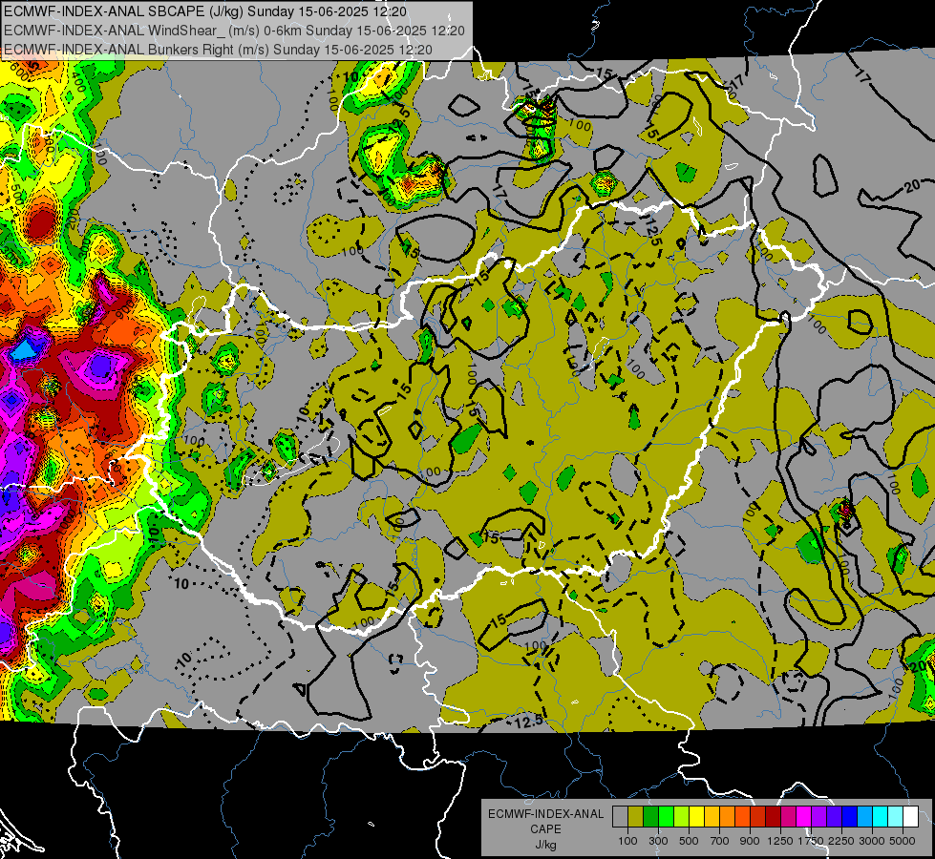Pick the bright green swatch right of the 300 tick
Screen dimensions: 935x859
tap(666, 817)
